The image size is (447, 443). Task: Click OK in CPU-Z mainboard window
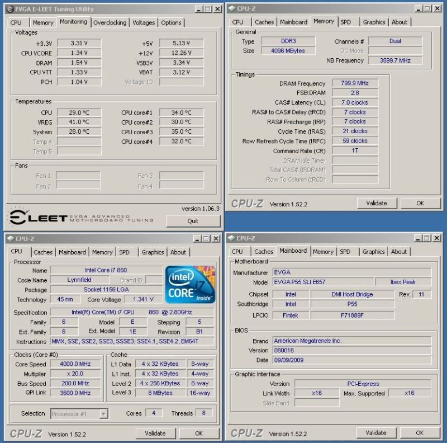tap(420, 433)
